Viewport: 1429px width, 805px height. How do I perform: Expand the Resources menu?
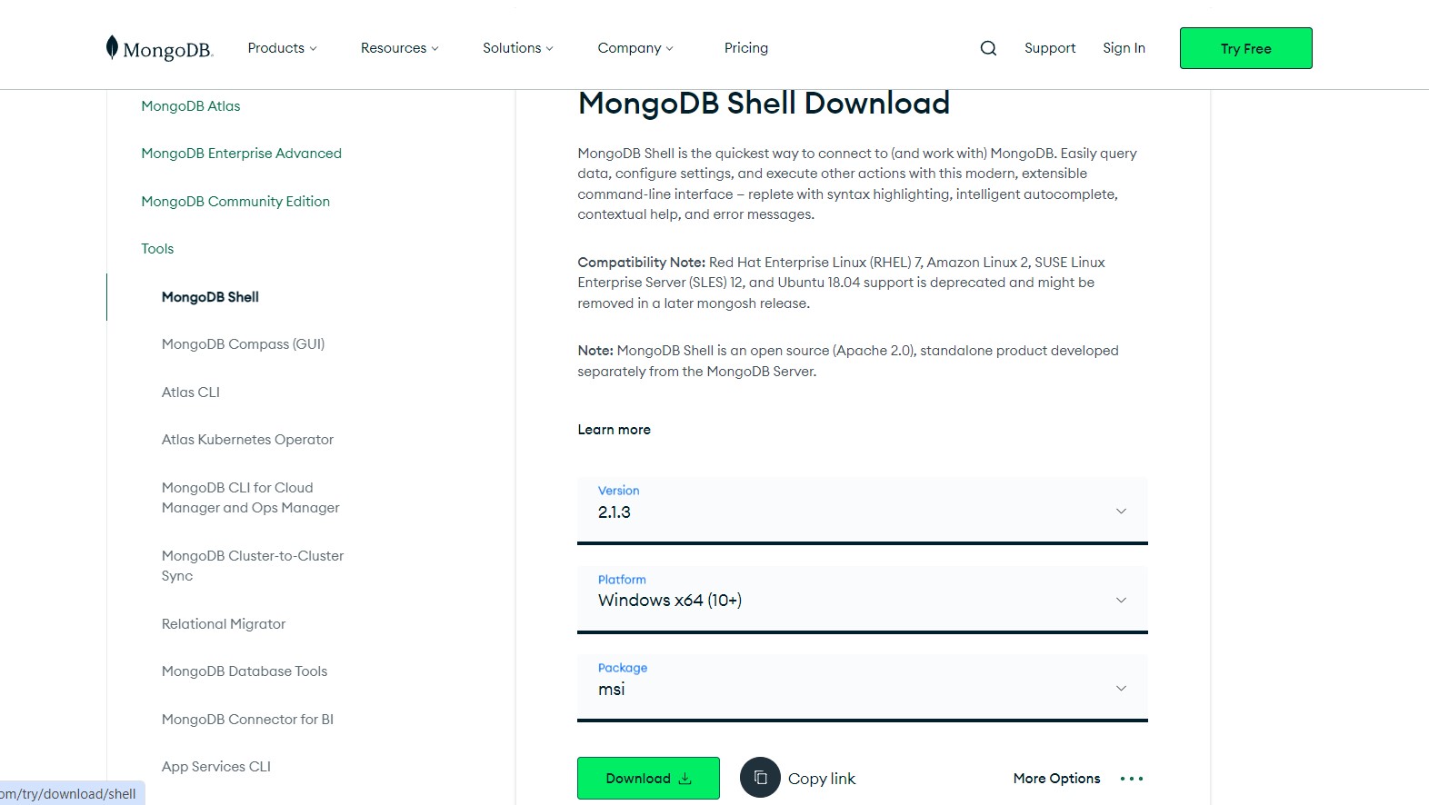click(x=399, y=48)
